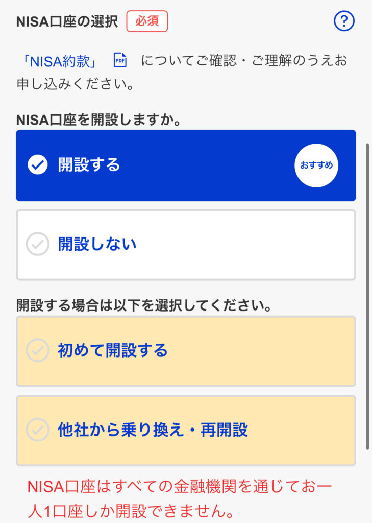The height and width of the screenshot is (523, 372).
Task: Click the NISA口座の選択 heading
Action: click(x=67, y=22)
